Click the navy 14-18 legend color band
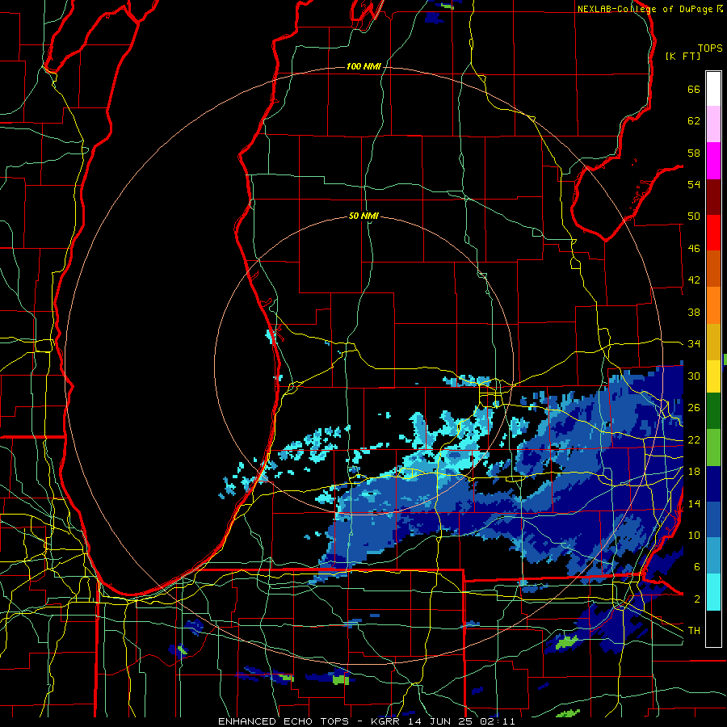The height and width of the screenshot is (727, 727). [713, 484]
